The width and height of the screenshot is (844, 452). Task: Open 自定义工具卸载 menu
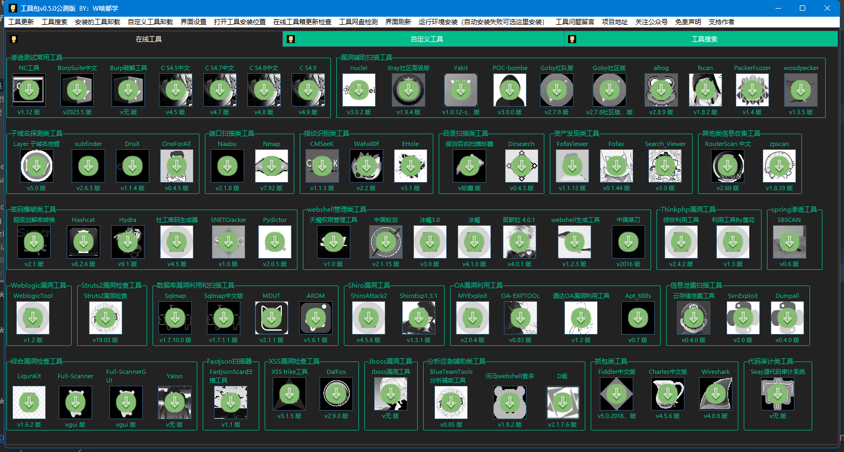coord(150,22)
